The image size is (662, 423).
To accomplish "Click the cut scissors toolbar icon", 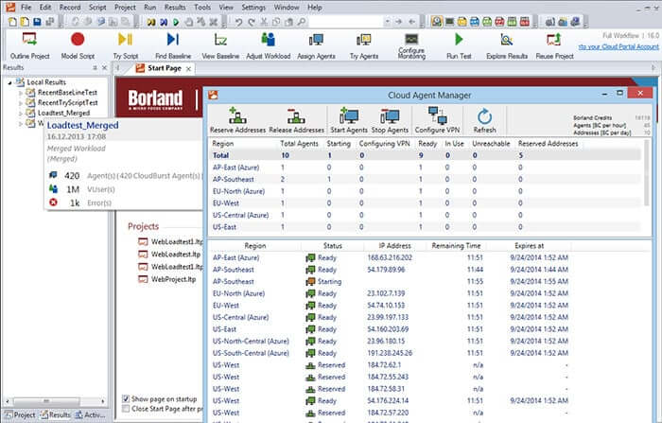I will click(264, 22).
